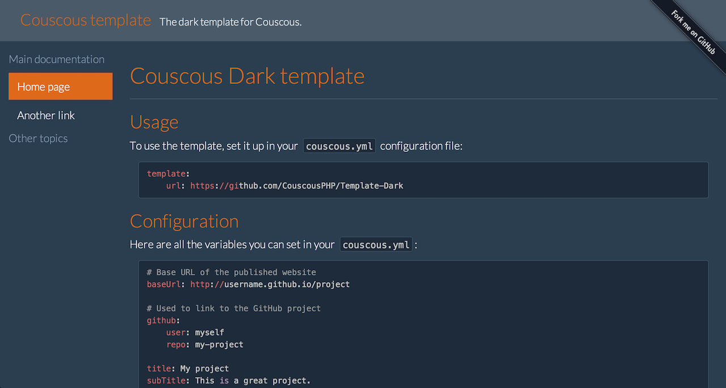This screenshot has width=726, height=388.
Task: Click couscous.yml code in Configuration paragraph
Action: [376, 245]
